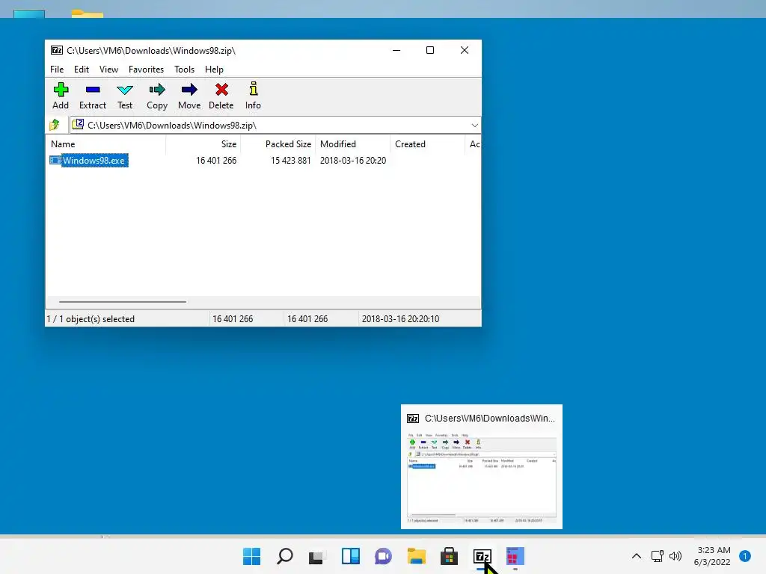
Task: Click the horizontal scrollbar in the file list
Action: click(x=122, y=302)
